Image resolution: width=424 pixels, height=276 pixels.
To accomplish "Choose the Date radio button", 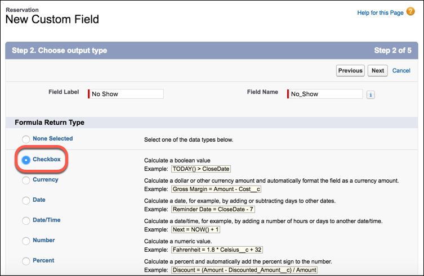I will (26, 200).
